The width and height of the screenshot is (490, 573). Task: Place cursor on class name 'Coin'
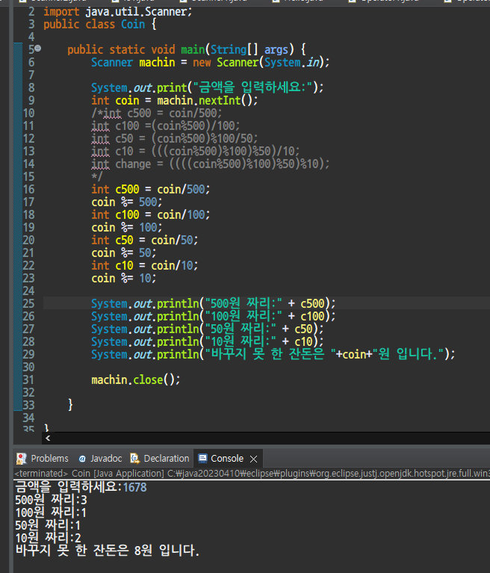pyautogui.click(x=133, y=25)
